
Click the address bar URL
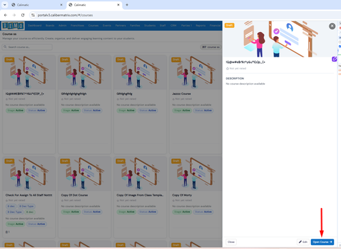[x=65, y=15]
